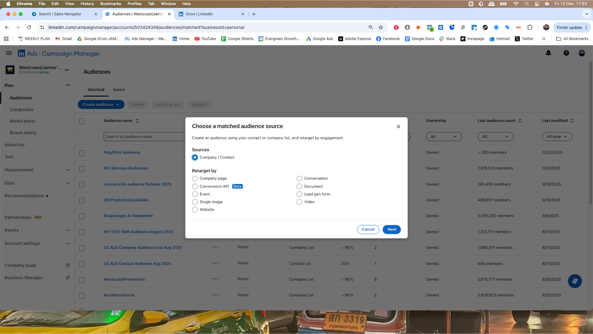Open the notifications bell icon

[x=548, y=53]
